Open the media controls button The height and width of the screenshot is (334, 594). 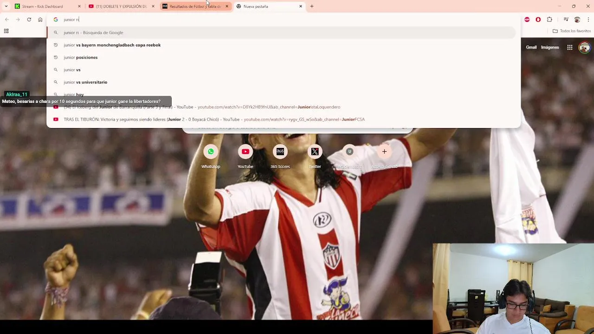coord(566,19)
